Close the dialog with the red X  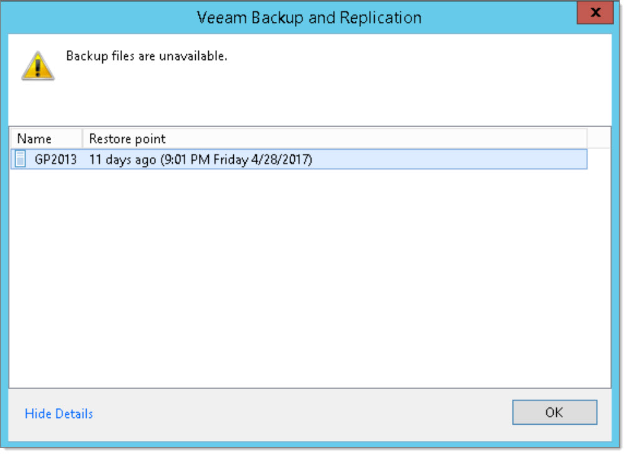tap(595, 12)
